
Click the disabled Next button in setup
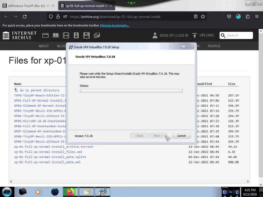click(158, 136)
